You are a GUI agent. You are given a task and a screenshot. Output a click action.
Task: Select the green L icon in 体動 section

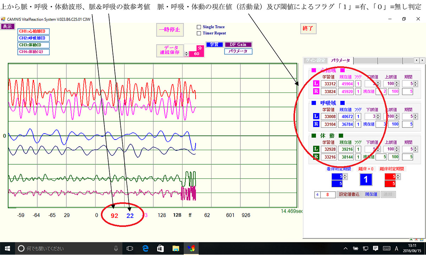(316, 148)
